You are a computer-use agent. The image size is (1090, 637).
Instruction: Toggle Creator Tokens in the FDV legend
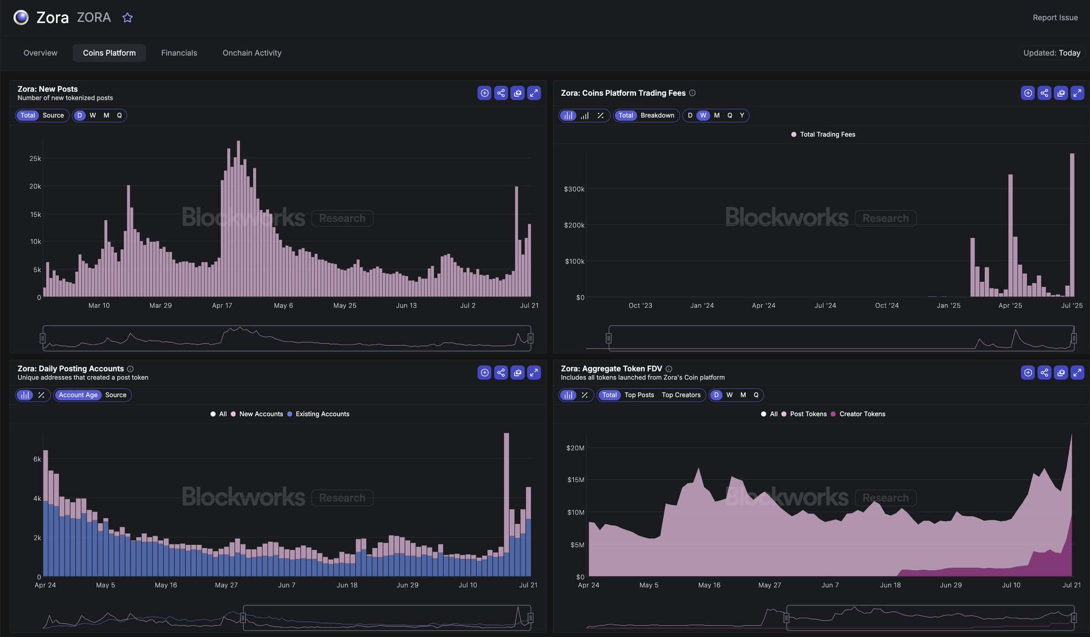click(862, 413)
